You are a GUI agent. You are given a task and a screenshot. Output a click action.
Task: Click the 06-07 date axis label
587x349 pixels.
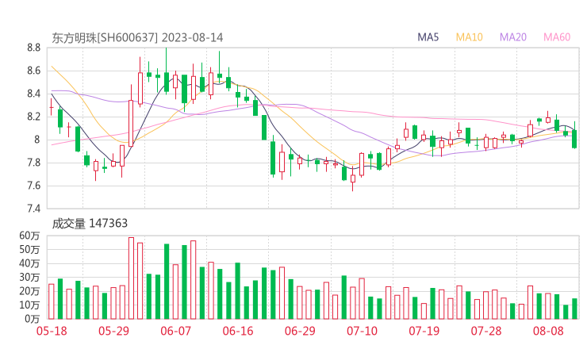[x=175, y=331]
